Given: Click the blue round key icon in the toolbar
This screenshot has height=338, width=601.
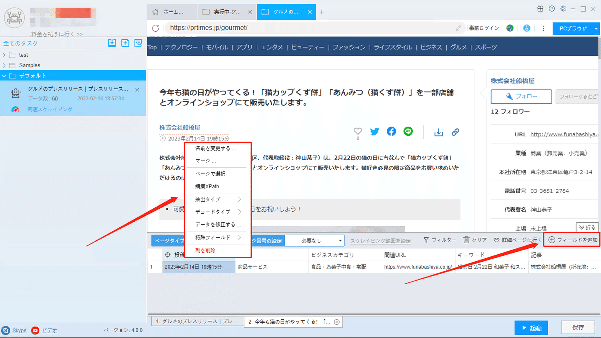Looking at the screenshot, I should [527, 28].
